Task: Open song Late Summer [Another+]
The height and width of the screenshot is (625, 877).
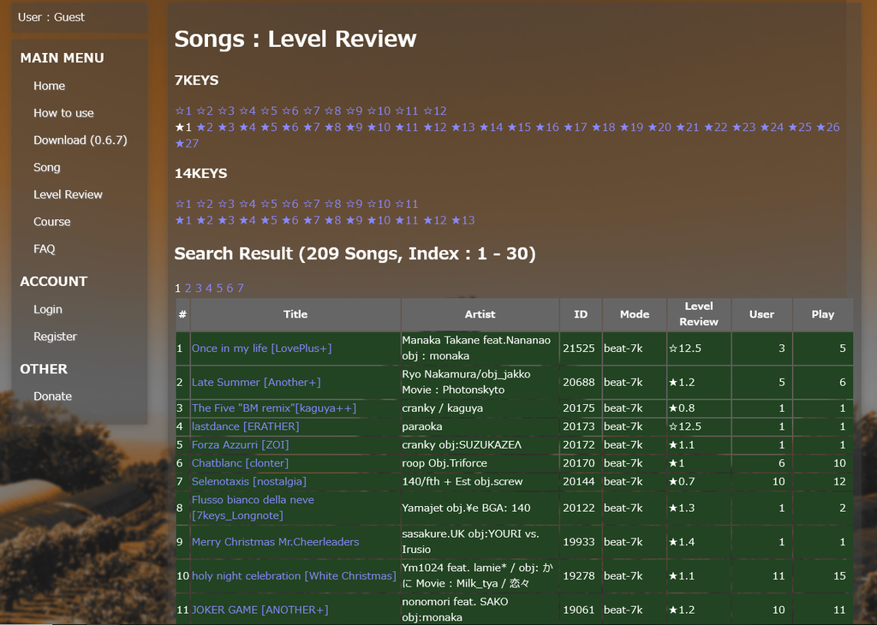Action: pyautogui.click(x=256, y=383)
